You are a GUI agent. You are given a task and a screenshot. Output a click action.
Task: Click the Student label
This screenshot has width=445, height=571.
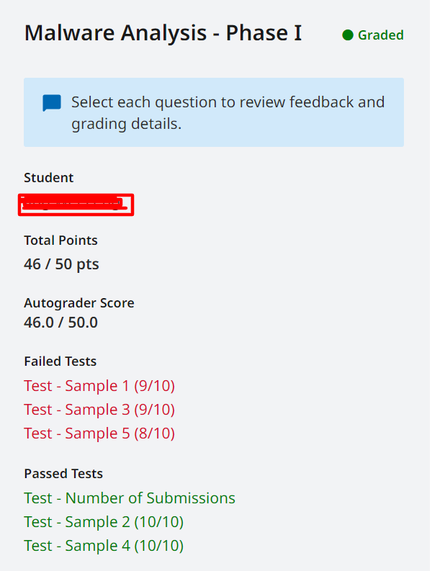(48, 178)
